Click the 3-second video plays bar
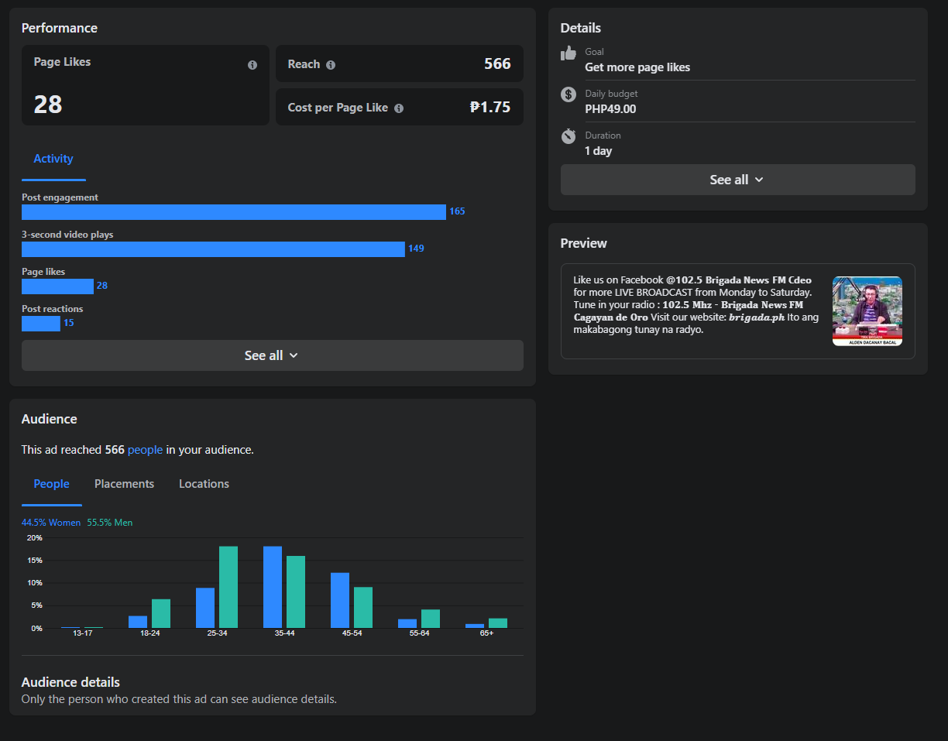 [213, 249]
